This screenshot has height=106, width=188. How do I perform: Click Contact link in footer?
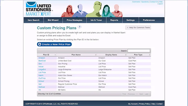(159, 104)
